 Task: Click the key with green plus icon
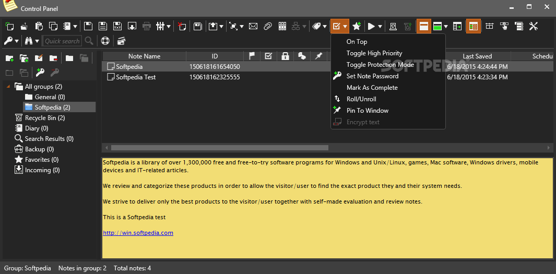pos(40,73)
